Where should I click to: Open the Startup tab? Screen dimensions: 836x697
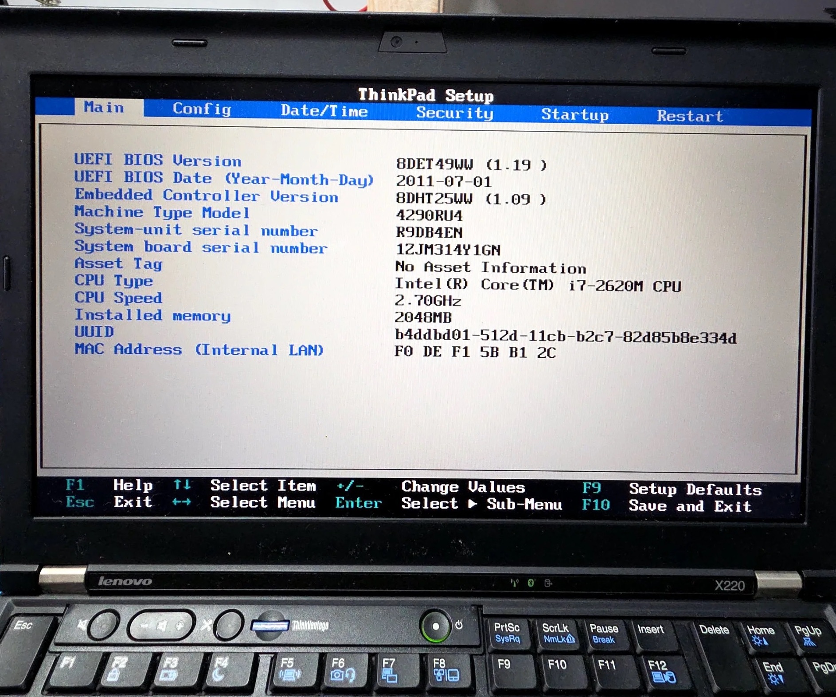pos(575,114)
